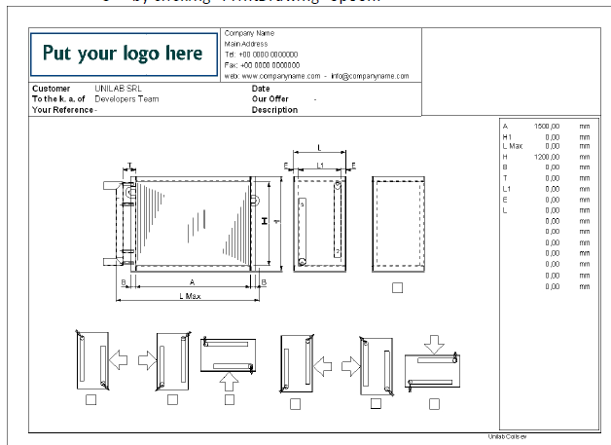
Task: Select the H value 1200,00 in the table
Action: (x=547, y=157)
